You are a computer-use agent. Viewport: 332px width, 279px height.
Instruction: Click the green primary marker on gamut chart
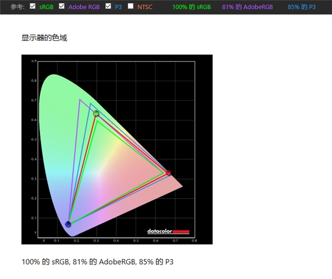pos(96,113)
